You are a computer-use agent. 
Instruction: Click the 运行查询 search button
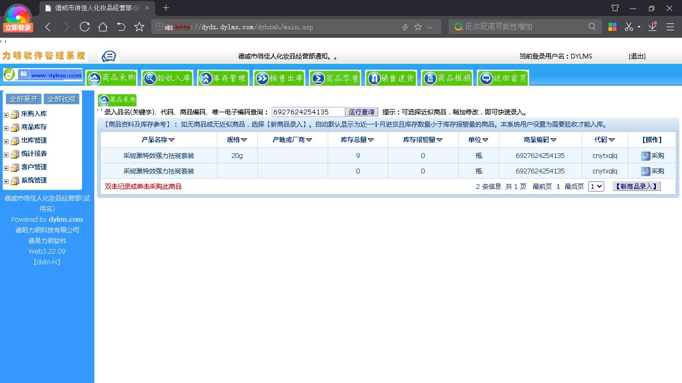(361, 112)
